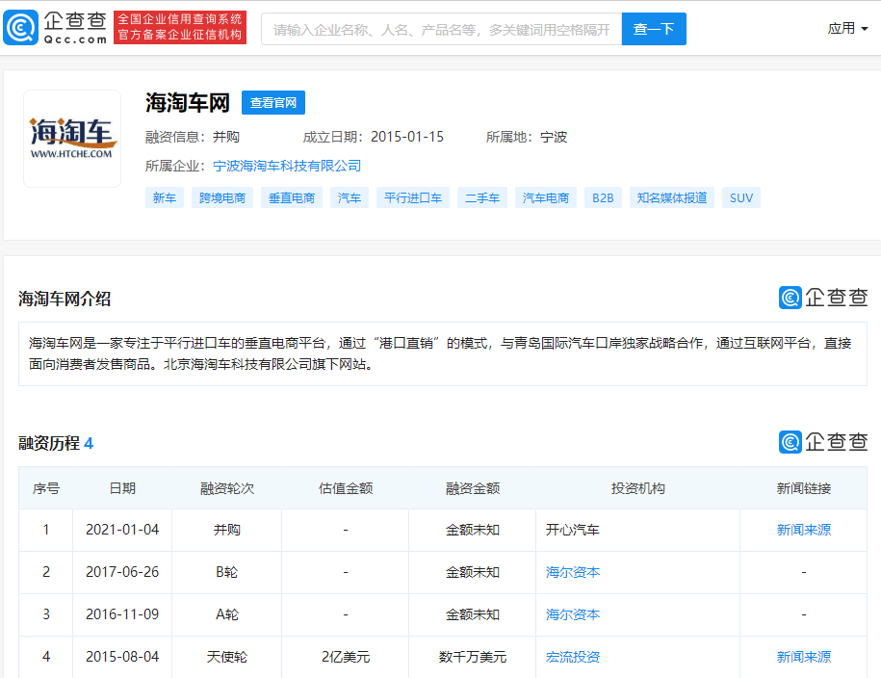
Task: Select the SUV tag
Action: coord(740,196)
